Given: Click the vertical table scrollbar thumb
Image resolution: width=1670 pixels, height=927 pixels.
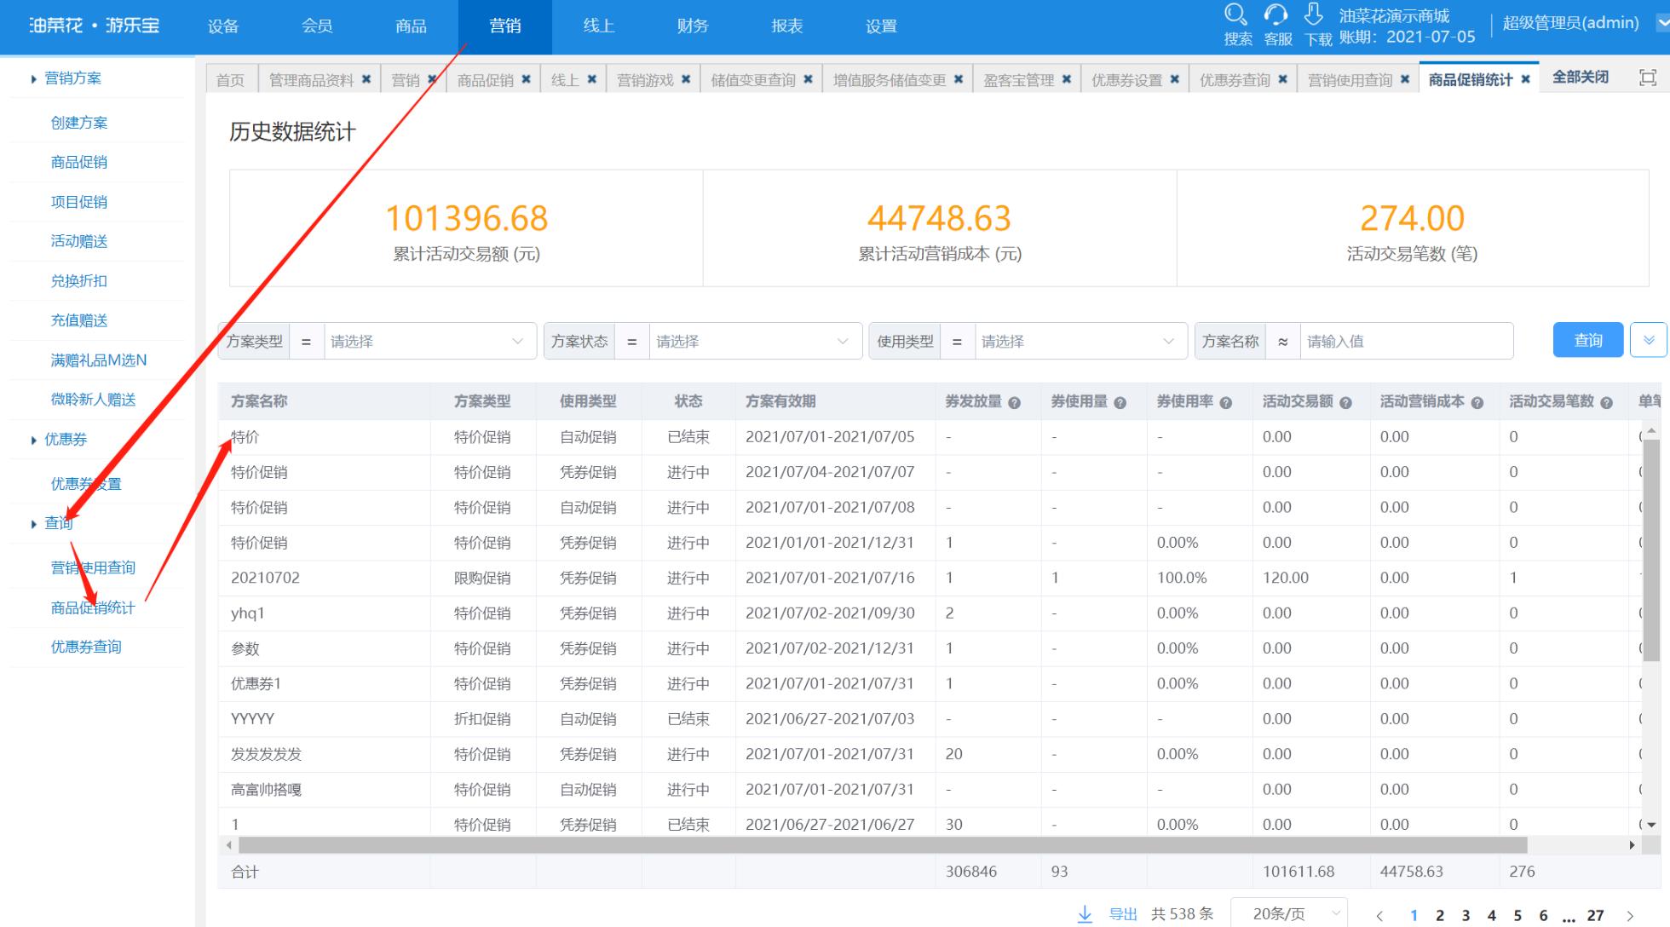Looking at the screenshot, I should 1650,550.
